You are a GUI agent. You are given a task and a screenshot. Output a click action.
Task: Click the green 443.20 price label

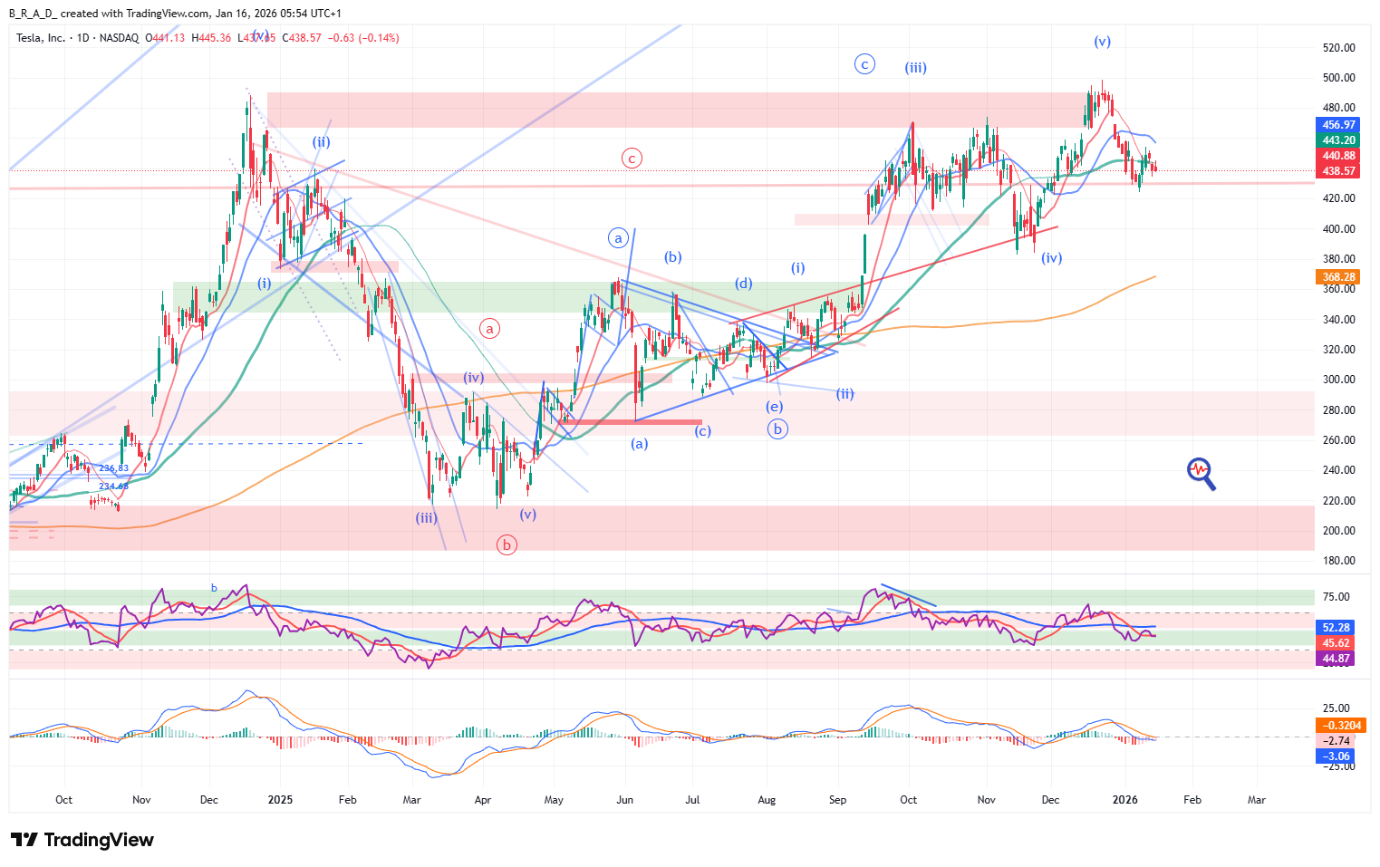click(x=1337, y=140)
